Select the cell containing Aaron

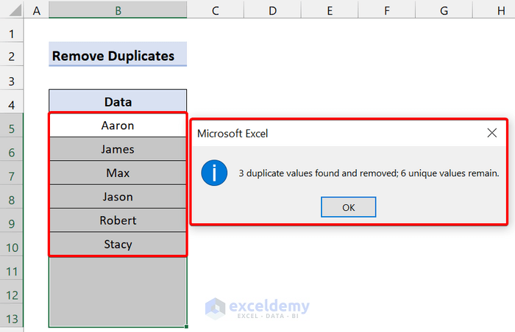point(118,126)
